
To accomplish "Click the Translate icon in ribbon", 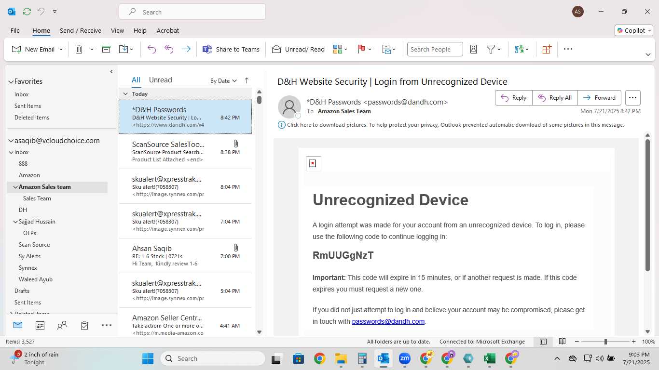I will tap(519, 49).
